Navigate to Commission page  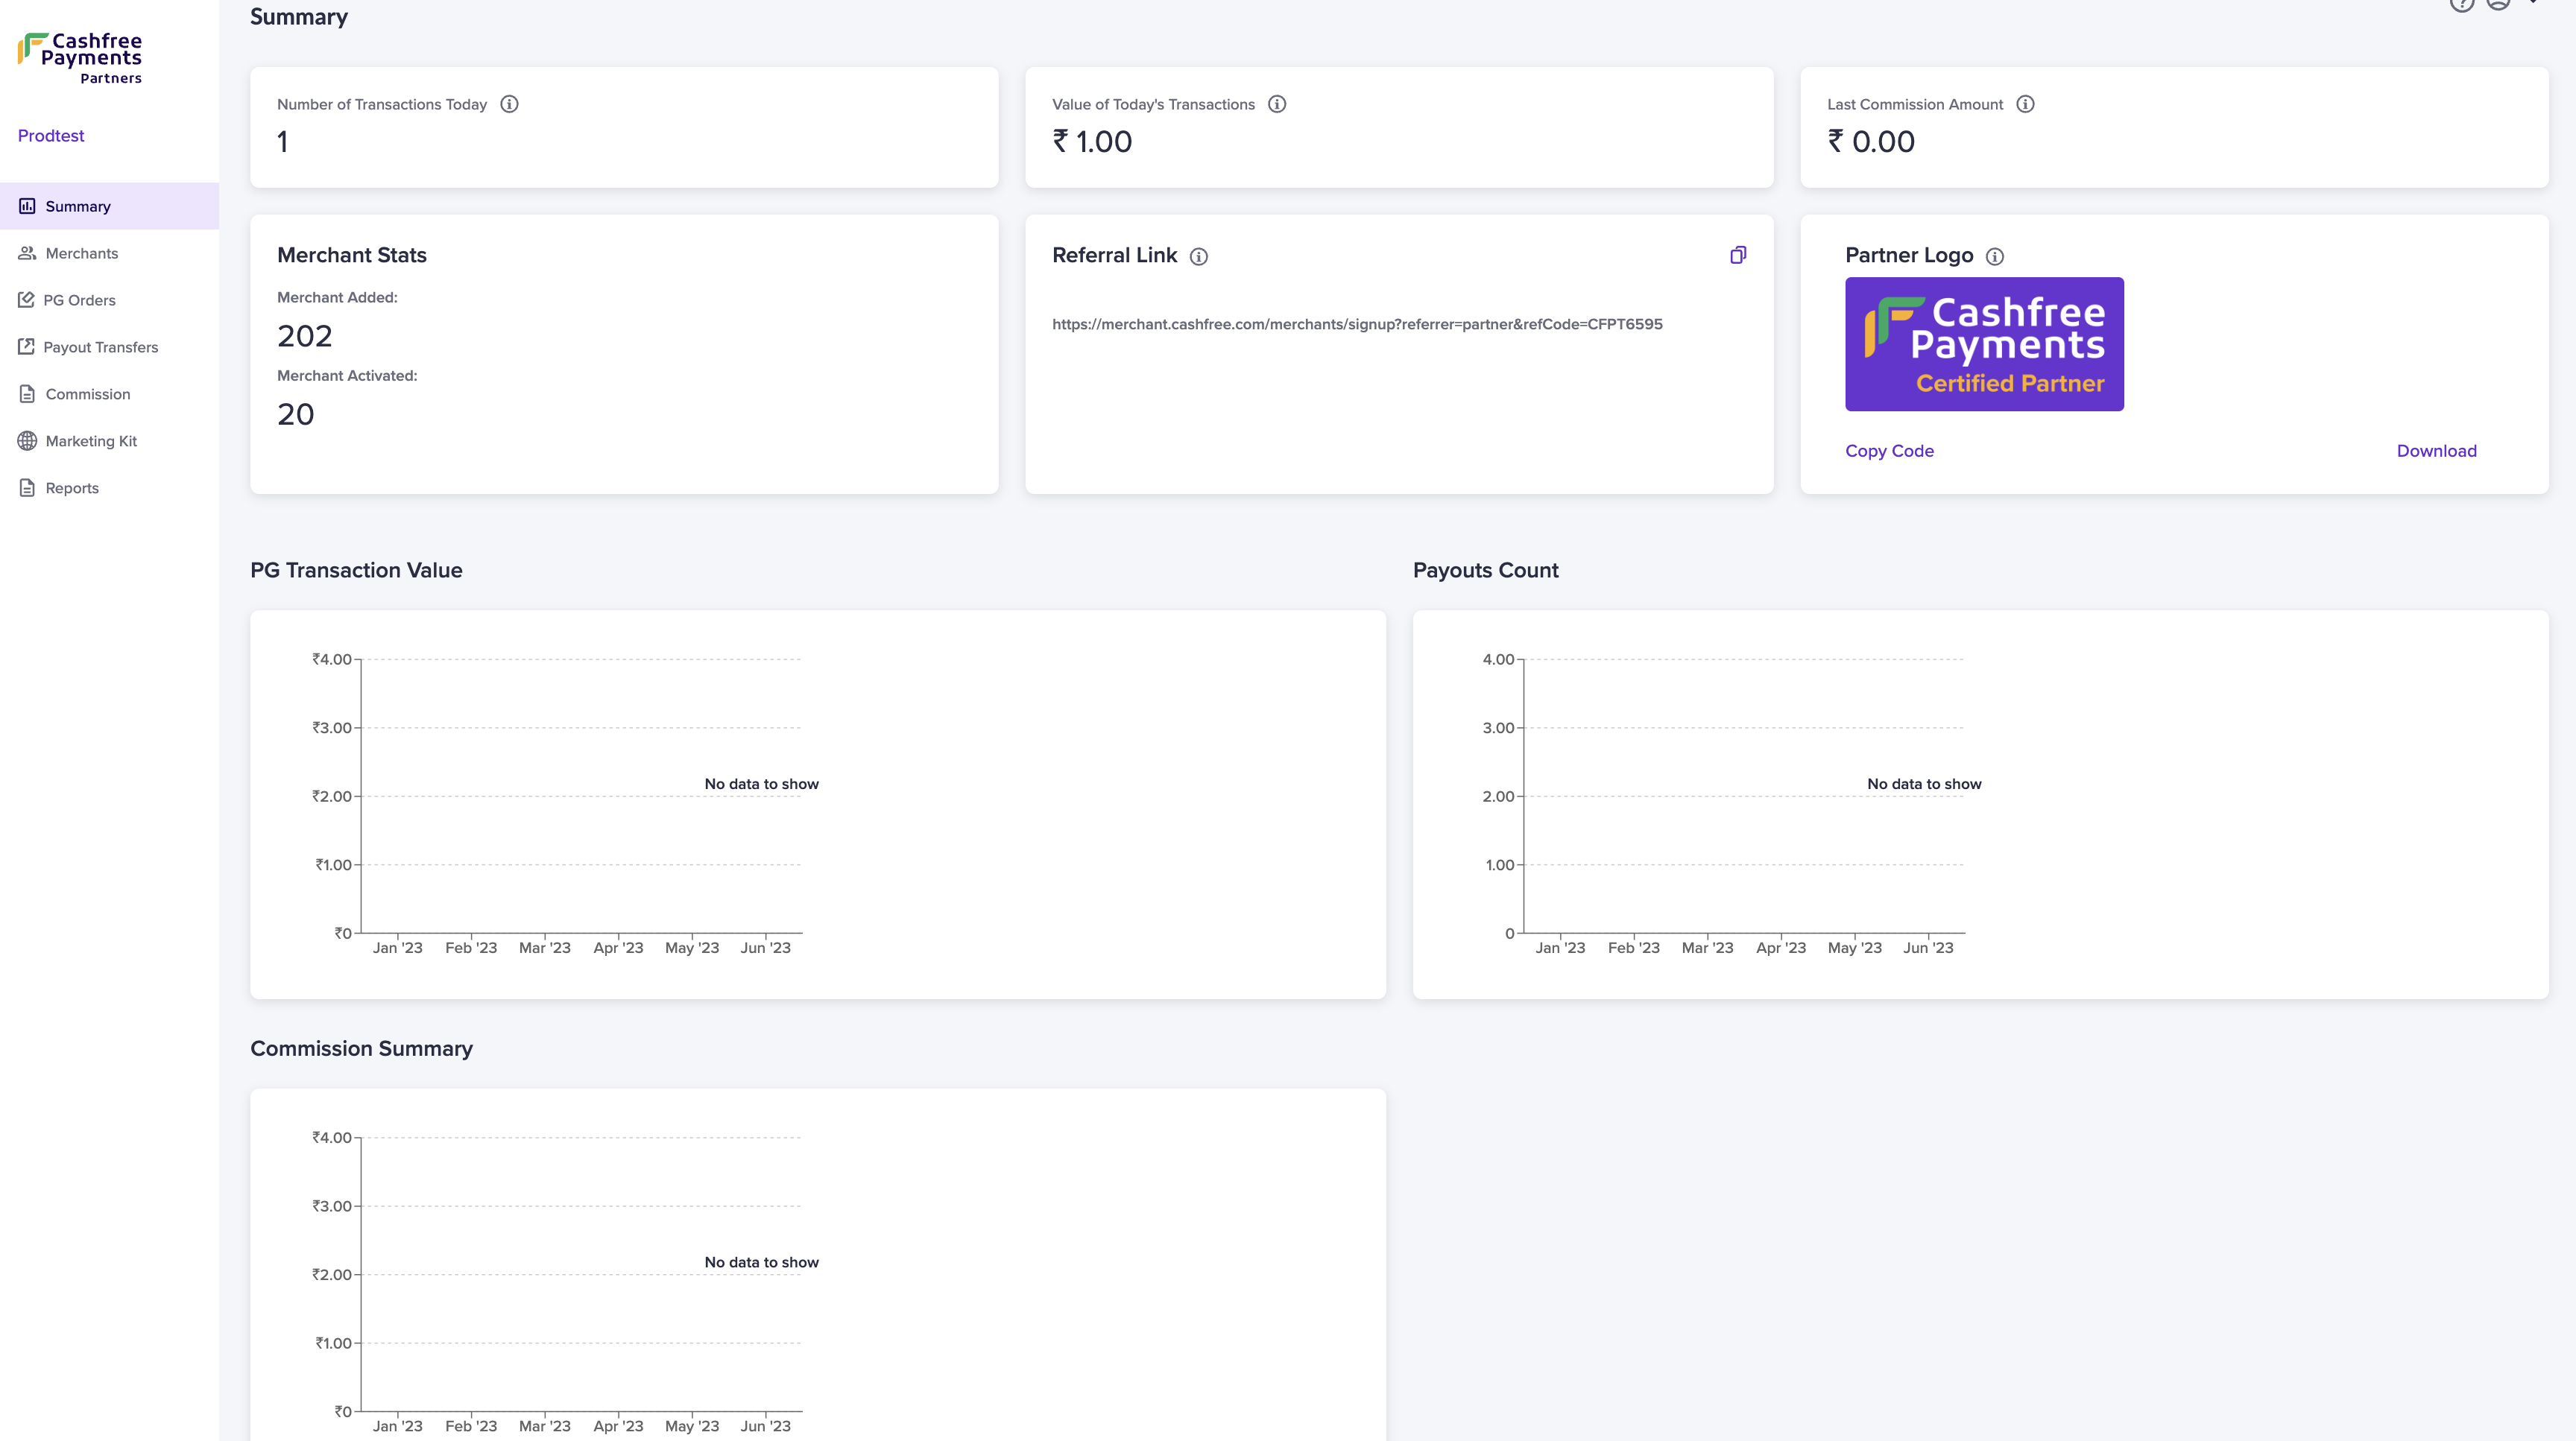(x=87, y=395)
